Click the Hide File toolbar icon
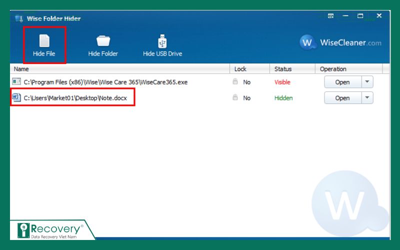 click(x=43, y=41)
